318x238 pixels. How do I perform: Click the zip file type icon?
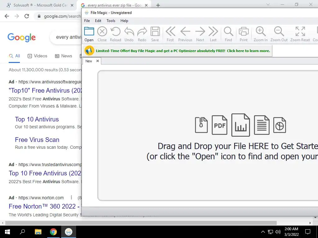pos(201,125)
